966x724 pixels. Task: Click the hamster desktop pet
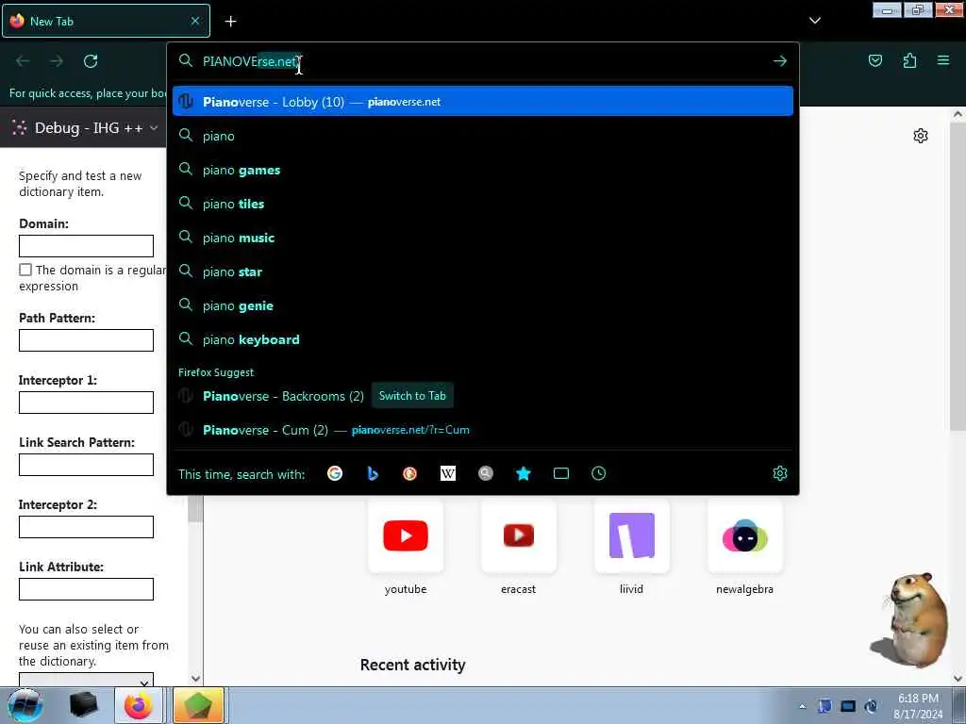click(912, 620)
